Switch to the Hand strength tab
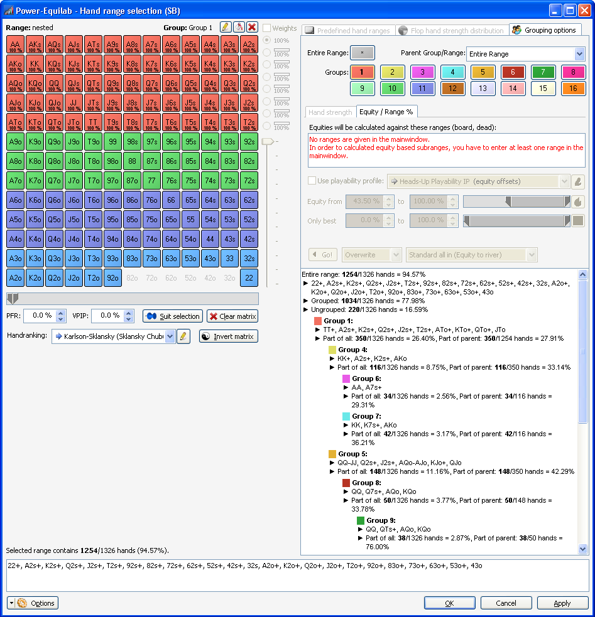The width and height of the screenshot is (595, 617). point(330,112)
